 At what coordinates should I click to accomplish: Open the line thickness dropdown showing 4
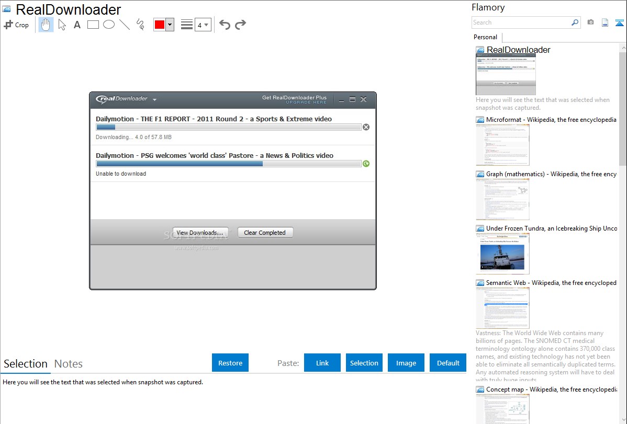tap(203, 25)
